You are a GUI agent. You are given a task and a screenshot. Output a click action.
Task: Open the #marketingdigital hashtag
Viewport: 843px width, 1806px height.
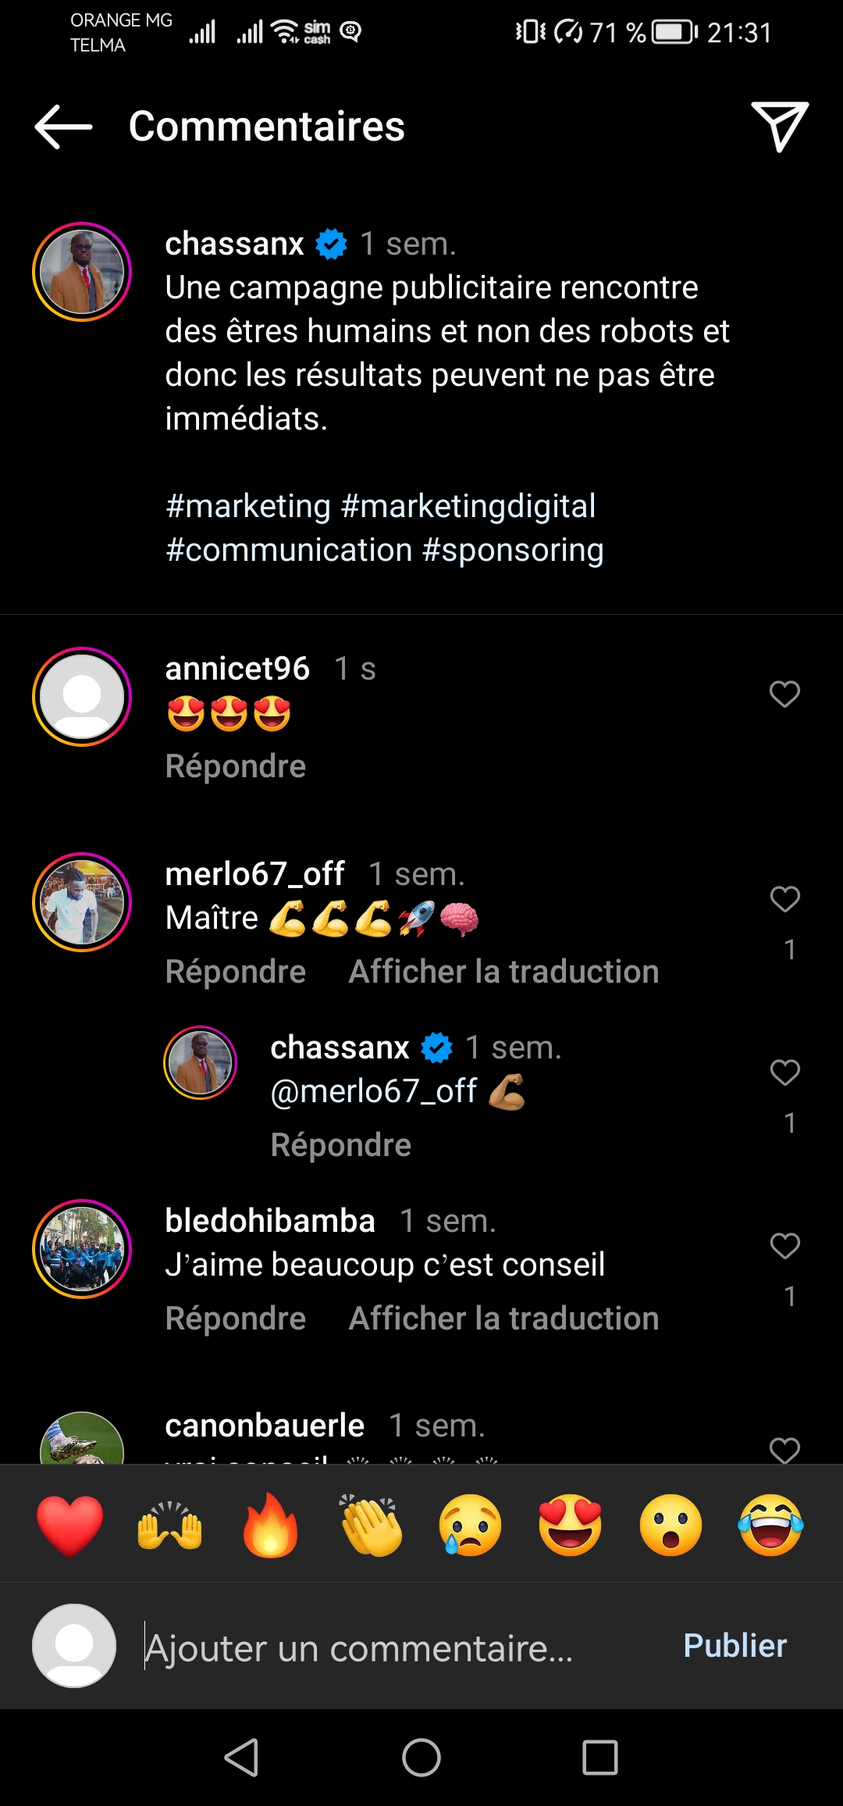point(468,506)
